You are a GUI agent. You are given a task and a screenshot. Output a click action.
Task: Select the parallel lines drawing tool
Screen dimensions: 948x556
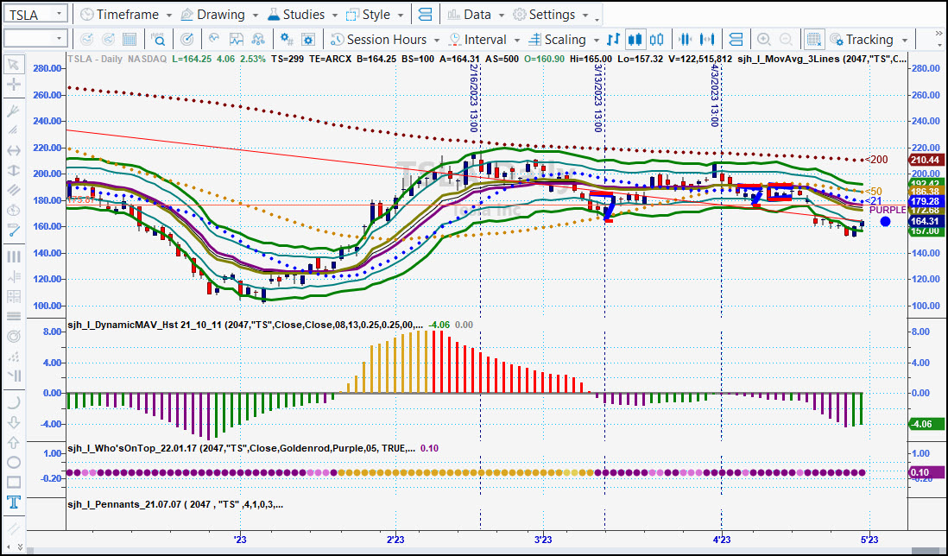[13, 190]
